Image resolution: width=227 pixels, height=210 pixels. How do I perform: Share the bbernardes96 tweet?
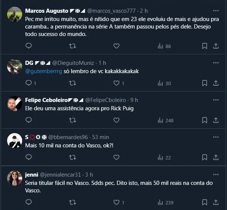click(x=216, y=157)
